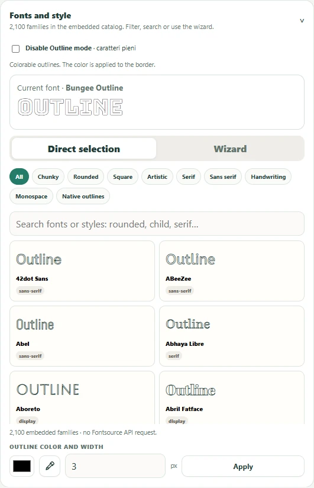This screenshot has width=314, height=488.
Task: Click the sans-serif tag under 42dot Sans
Action: [x=30, y=291]
